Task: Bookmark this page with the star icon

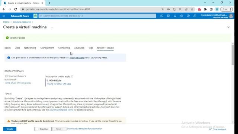Action: [192, 9]
